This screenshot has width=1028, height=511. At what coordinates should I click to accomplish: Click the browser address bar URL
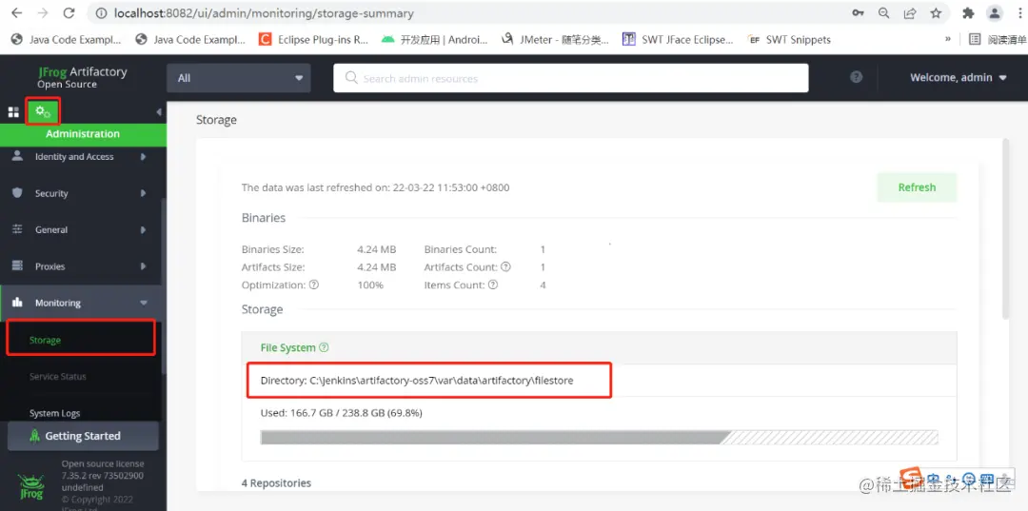click(x=264, y=13)
